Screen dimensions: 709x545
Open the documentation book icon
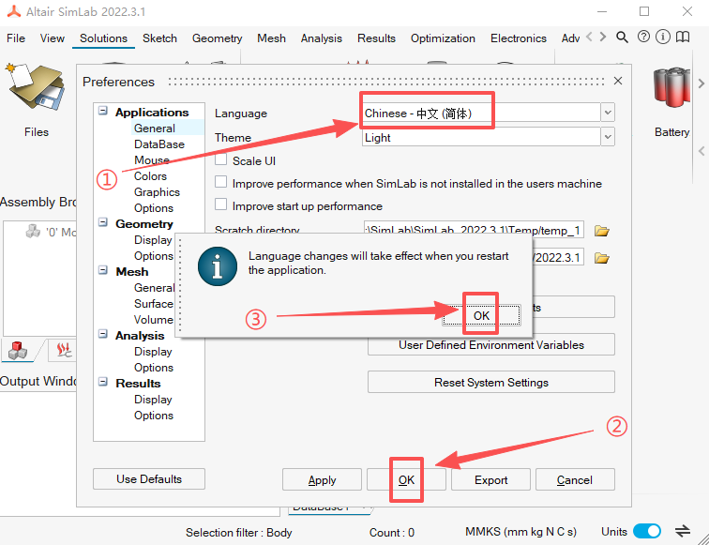(683, 38)
